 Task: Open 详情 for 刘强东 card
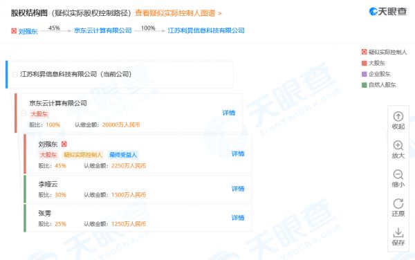point(238,154)
